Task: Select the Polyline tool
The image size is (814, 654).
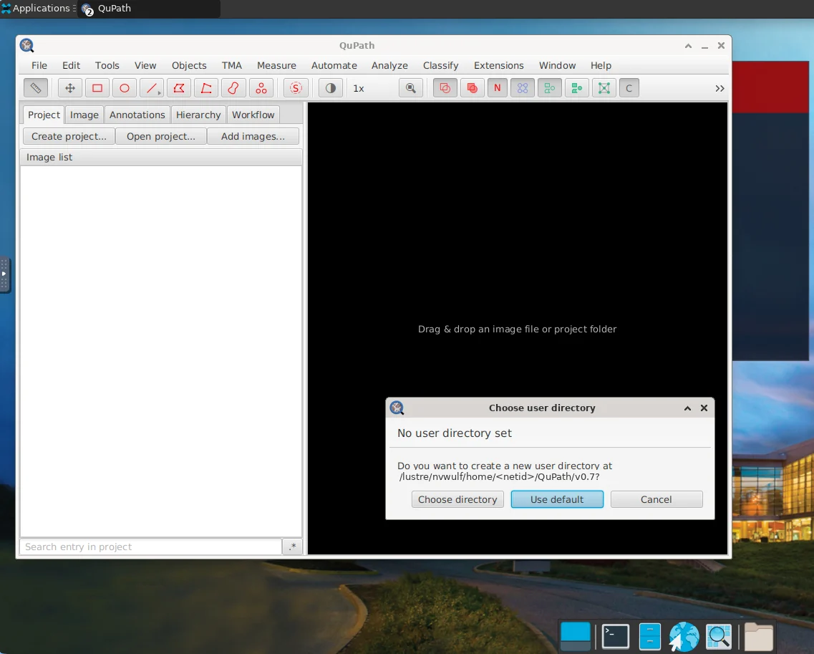Action: [x=206, y=88]
